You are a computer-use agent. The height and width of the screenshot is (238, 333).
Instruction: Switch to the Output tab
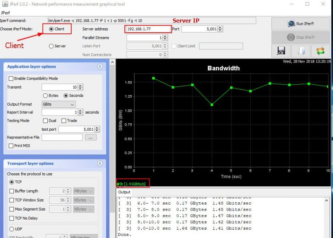(124, 192)
